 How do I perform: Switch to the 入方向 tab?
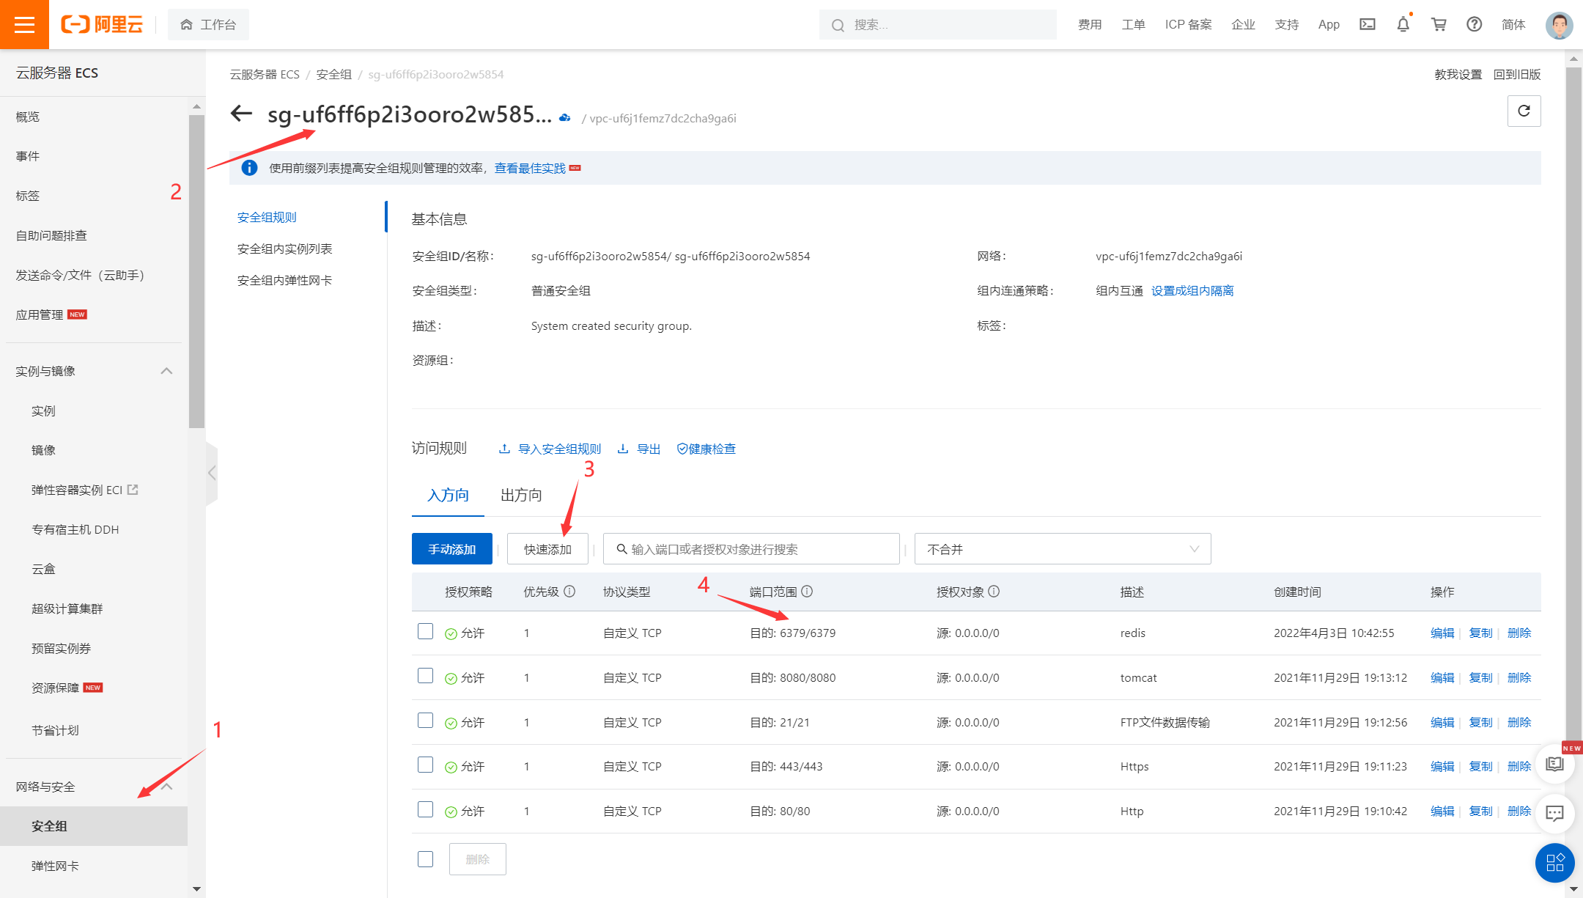pos(448,496)
